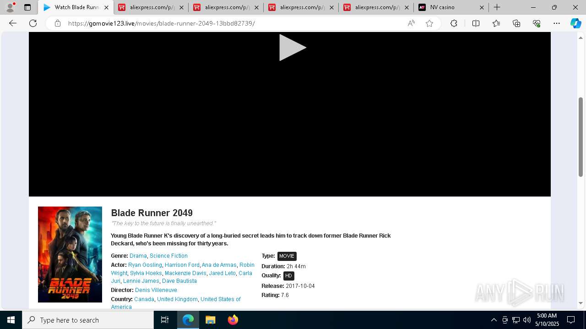Open Read aloud icon in address bar
The width and height of the screenshot is (586, 329).
coord(411,23)
